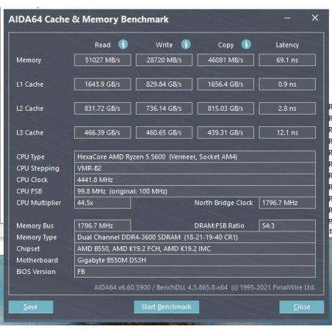Click Memory latency value 69.1 ns
The image size is (332, 332).
tap(287, 60)
